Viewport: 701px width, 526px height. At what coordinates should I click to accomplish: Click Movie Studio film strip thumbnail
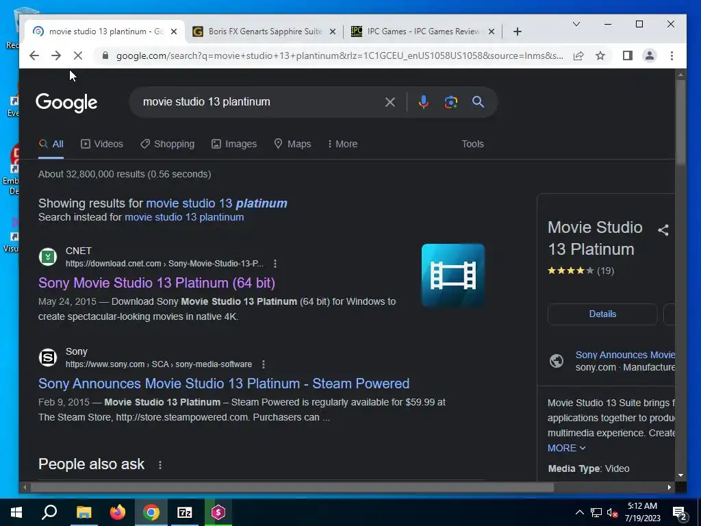click(x=453, y=275)
